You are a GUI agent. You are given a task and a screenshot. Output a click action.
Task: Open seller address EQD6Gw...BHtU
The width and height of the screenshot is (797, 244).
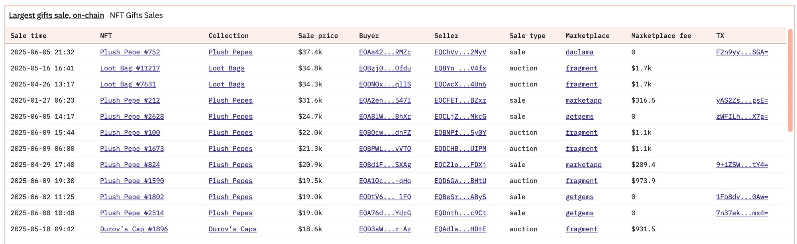[x=460, y=181]
